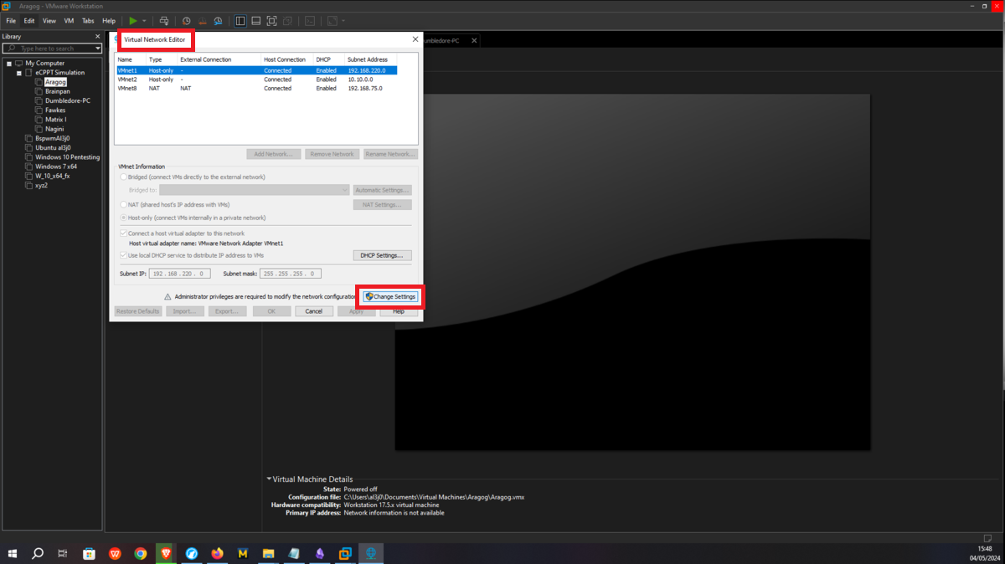Select the Aragog VM in the library

(x=55, y=82)
